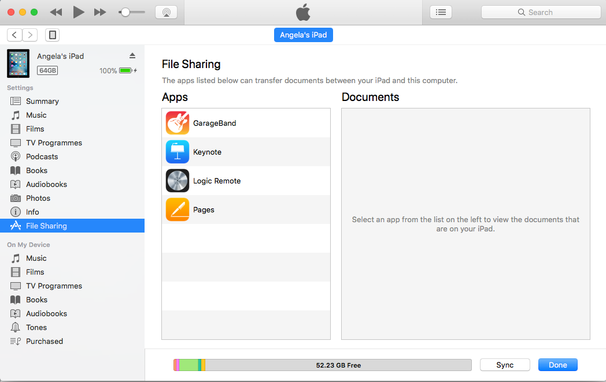
Task: Open Photos settings
Action: pos(72,199)
